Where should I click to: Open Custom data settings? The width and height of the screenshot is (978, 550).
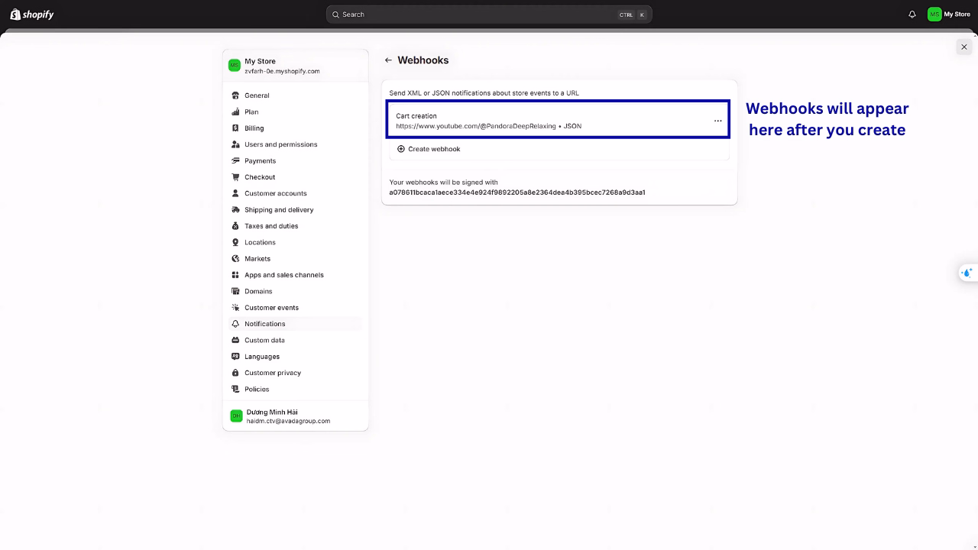pyautogui.click(x=295, y=340)
